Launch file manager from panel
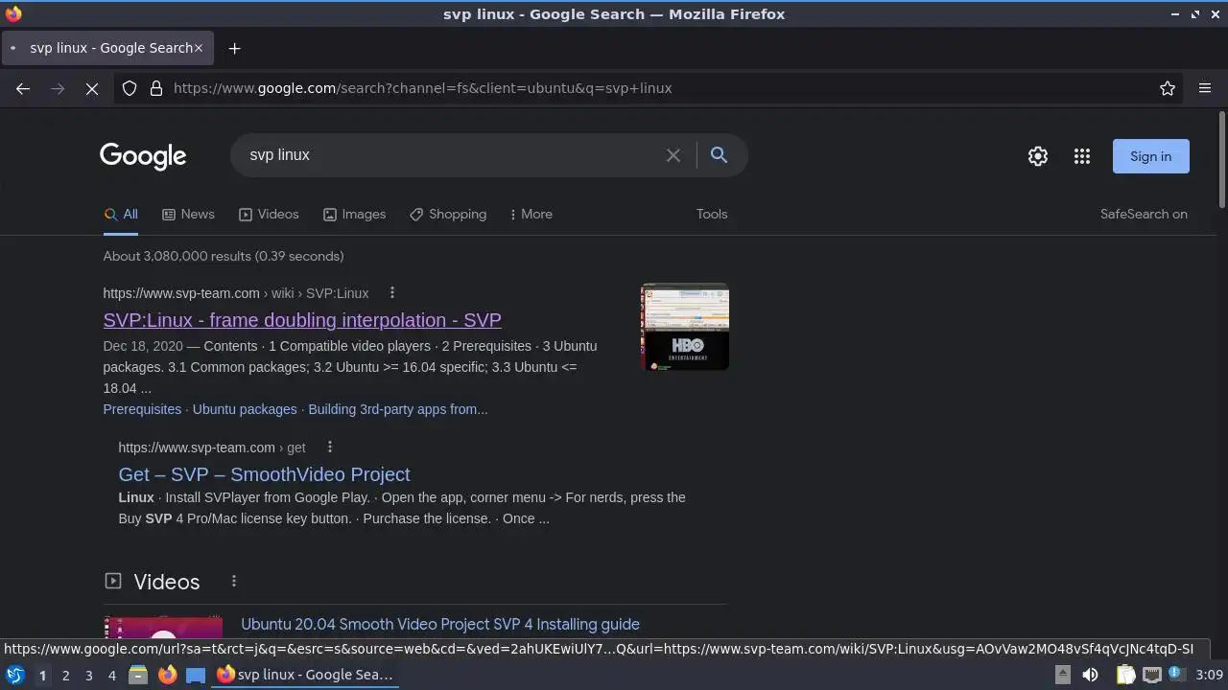Screen dimensions: 1228x690 click(138, 675)
